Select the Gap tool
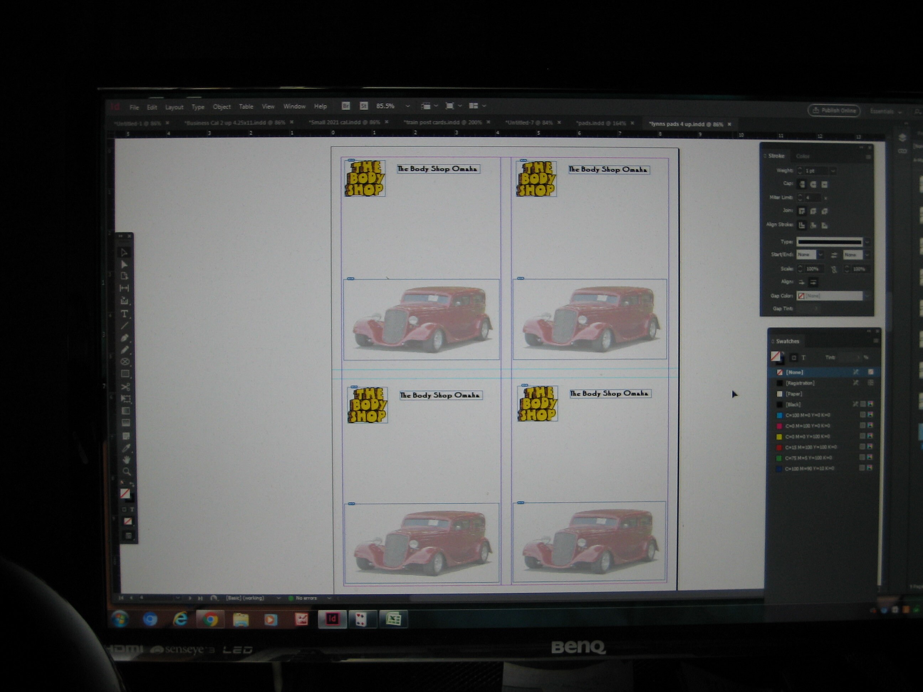The image size is (923, 692). 124,288
